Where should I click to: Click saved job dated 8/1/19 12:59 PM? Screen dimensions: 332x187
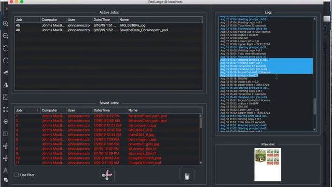[107, 153]
